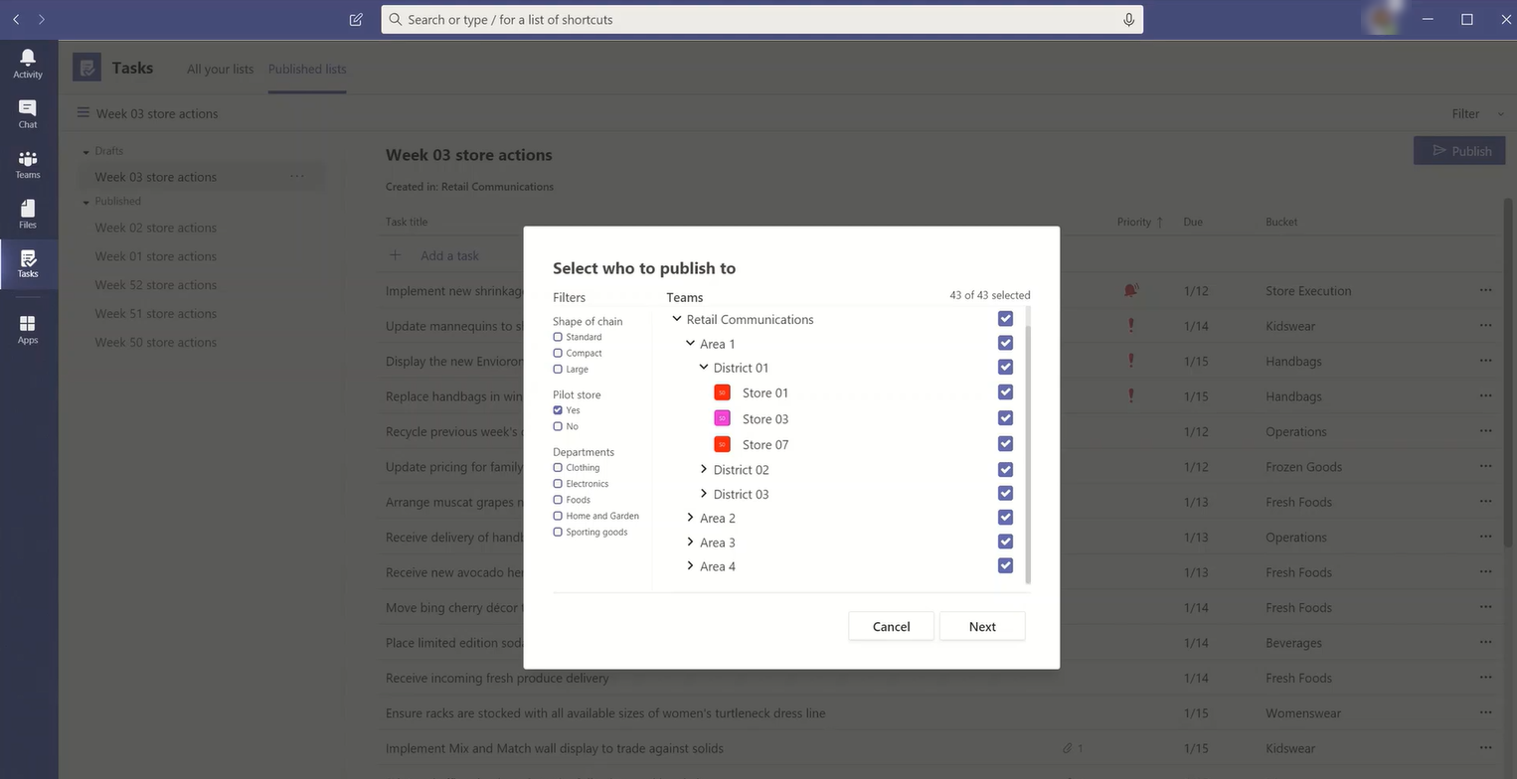Check the Clothing department filter
The height and width of the screenshot is (779, 1517).
(x=558, y=467)
